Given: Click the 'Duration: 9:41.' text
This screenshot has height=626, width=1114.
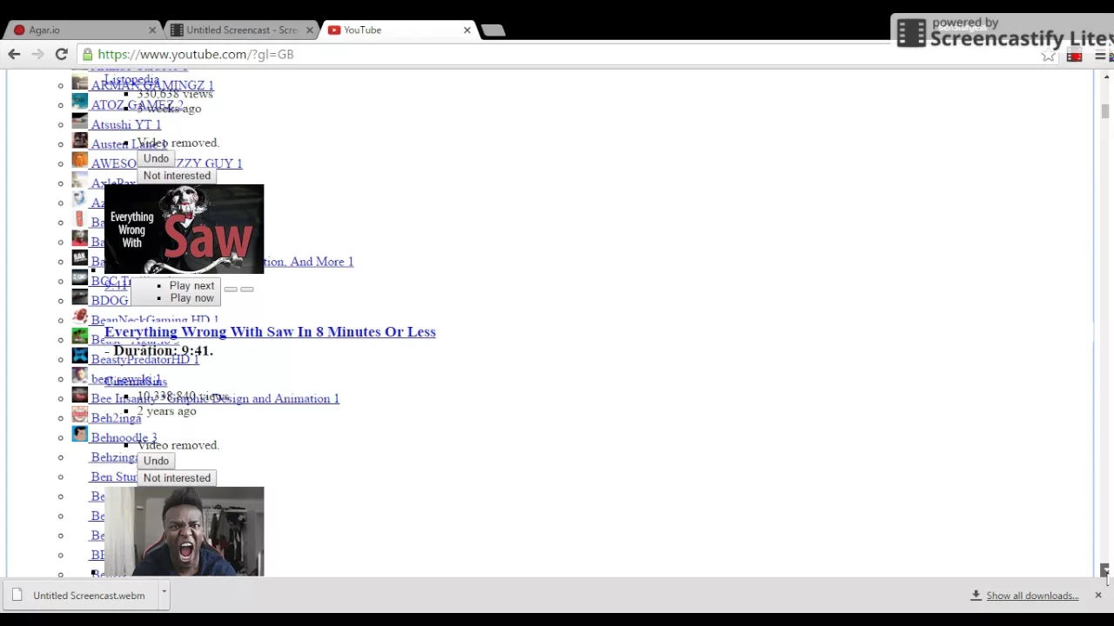Looking at the screenshot, I should [x=163, y=351].
